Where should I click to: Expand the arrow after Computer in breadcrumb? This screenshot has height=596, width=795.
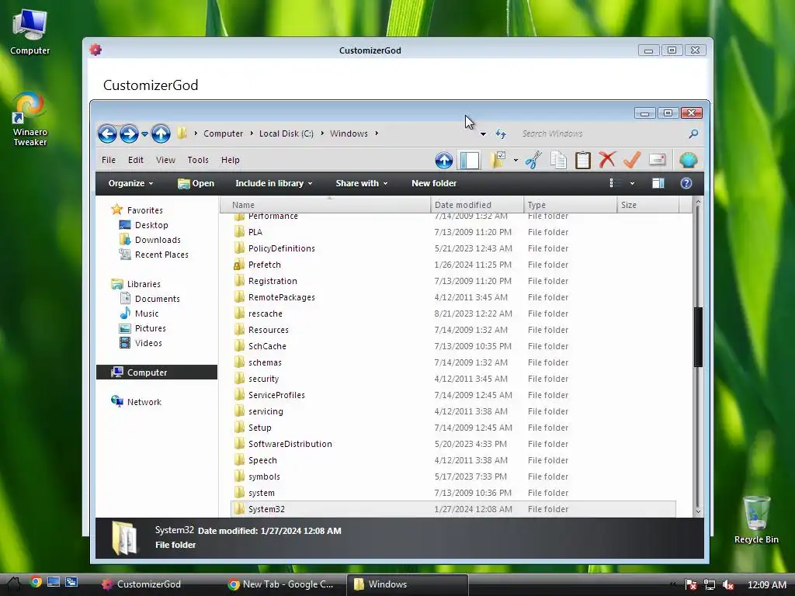(x=252, y=133)
